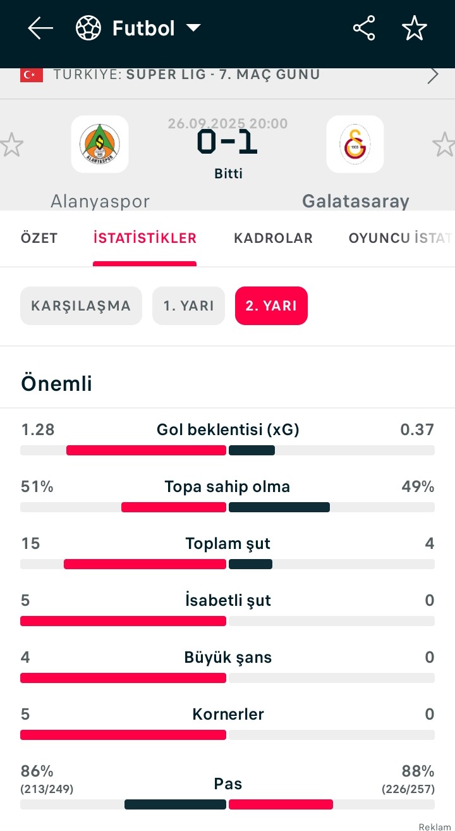This screenshot has width=455, height=831.
Task: Tap the Alanyaspor club logo
Action: pos(100,144)
